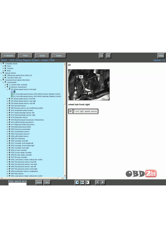166x238 pixels.
Task: Click the Home button
Action: (59, 56)
